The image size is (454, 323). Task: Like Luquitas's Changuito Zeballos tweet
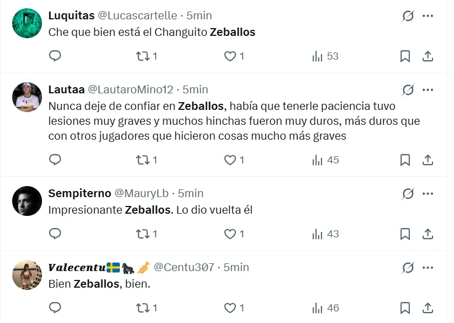230,56
